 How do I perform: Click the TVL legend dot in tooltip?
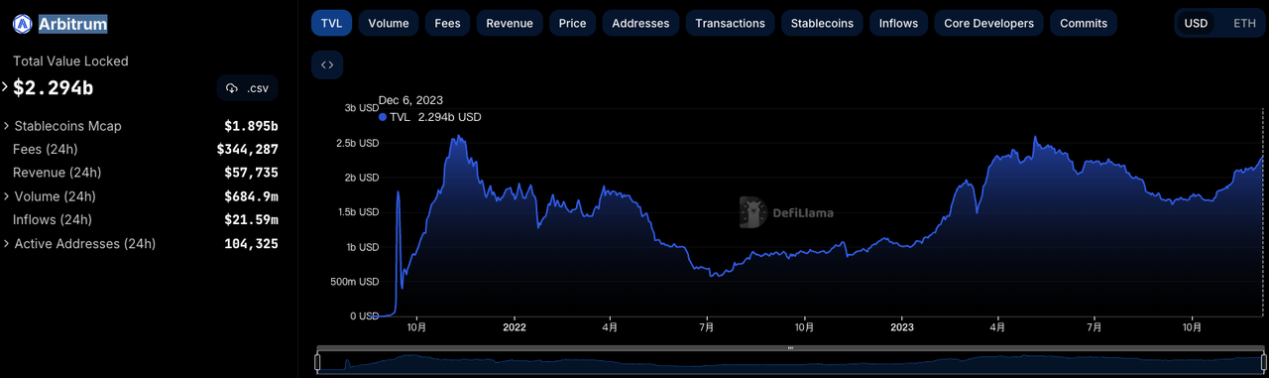click(x=383, y=117)
